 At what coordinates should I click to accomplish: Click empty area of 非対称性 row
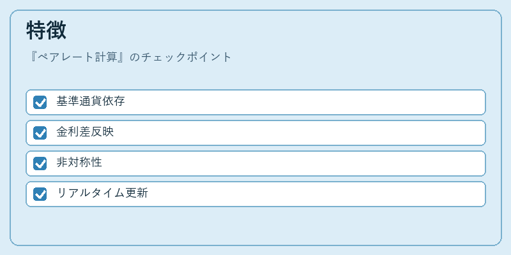click(293, 163)
